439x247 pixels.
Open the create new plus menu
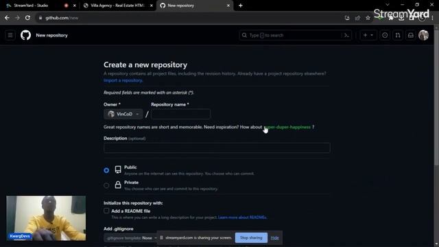coord(368,35)
